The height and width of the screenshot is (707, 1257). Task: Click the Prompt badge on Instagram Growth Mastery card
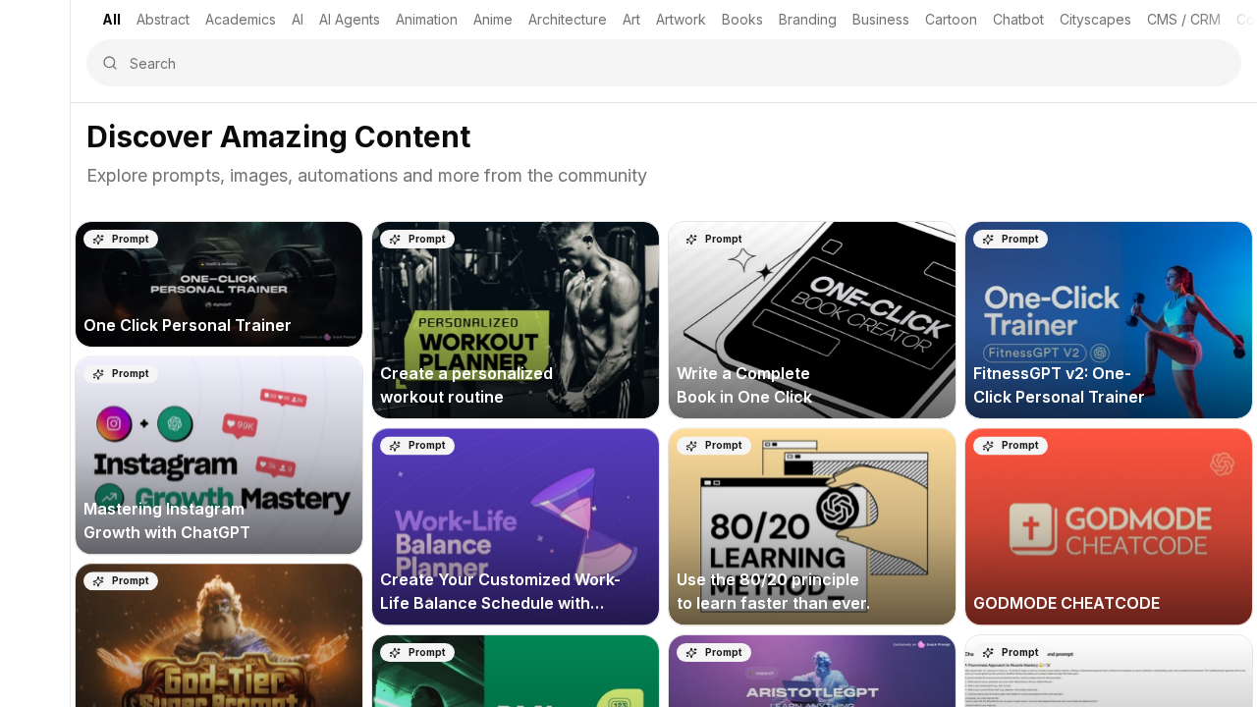pos(121,374)
